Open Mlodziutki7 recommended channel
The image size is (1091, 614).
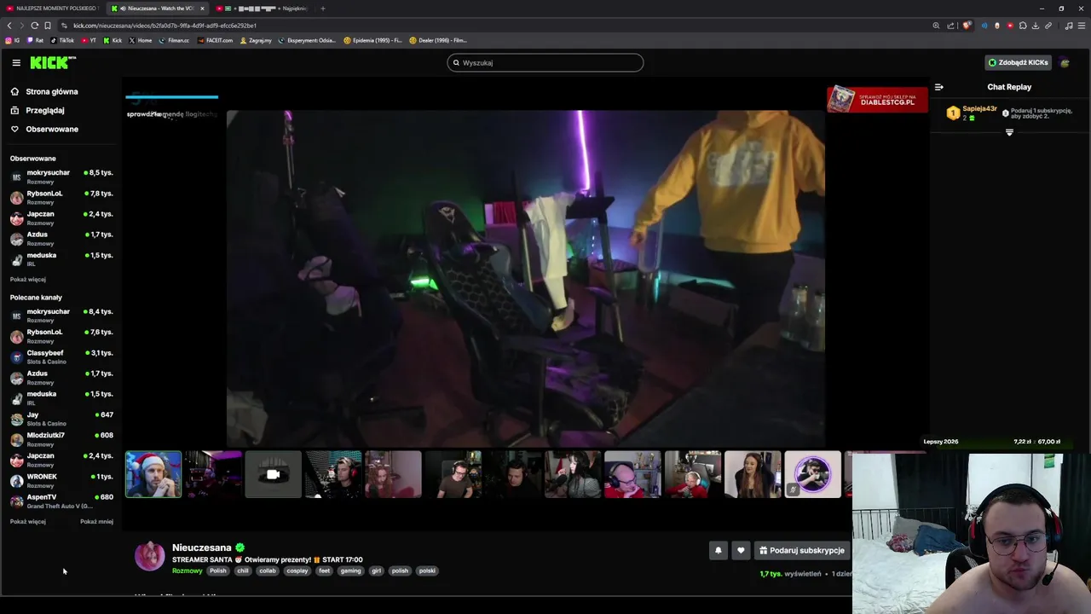tap(61, 438)
